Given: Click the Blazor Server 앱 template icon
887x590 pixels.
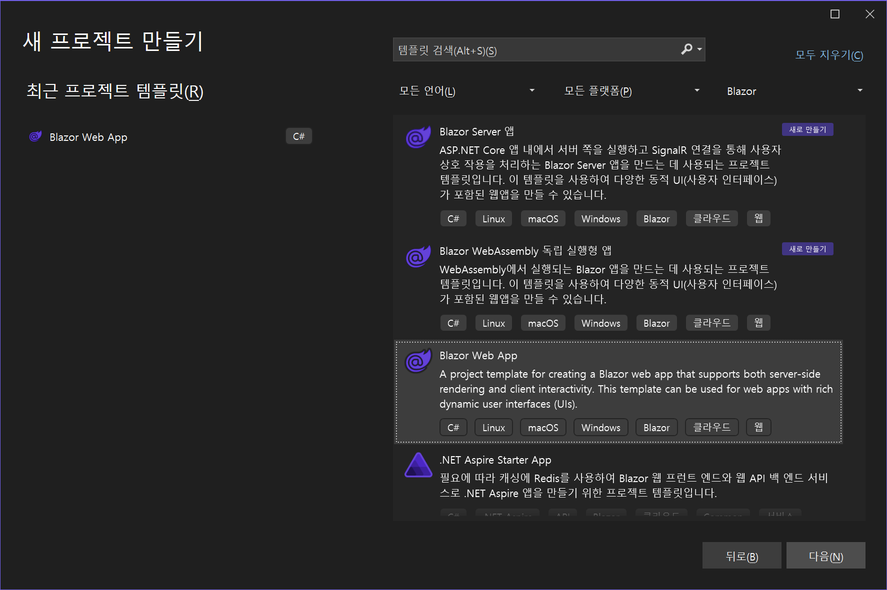Looking at the screenshot, I should (x=418, y=137).
